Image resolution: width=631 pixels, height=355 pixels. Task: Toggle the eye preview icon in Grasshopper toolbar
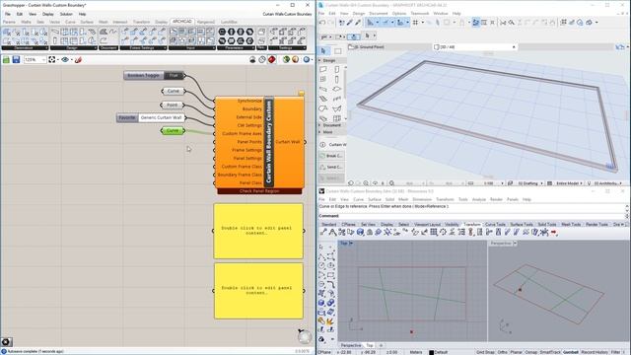(x=65, y=59)
